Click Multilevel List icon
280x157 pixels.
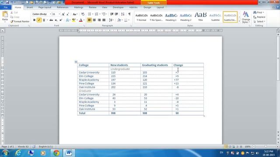pos(104,14)
